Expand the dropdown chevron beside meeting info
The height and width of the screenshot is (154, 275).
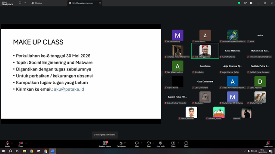click(x=25, y=3)
